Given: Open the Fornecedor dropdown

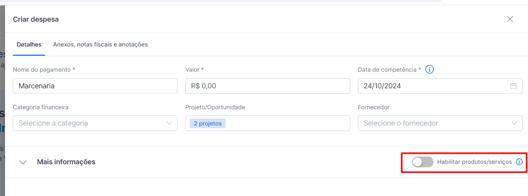Looking at the screenshot, I should [440, 123].
